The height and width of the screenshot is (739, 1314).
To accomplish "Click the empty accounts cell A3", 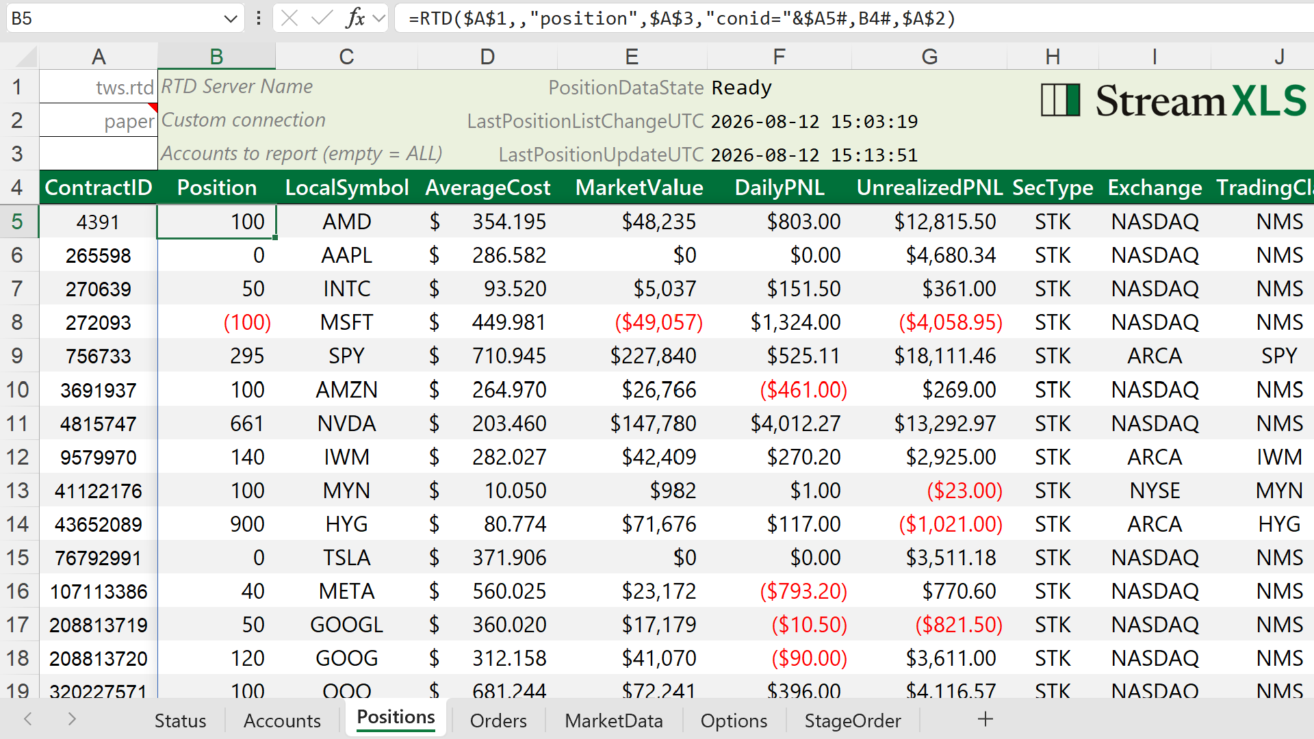I will [99, 154].
